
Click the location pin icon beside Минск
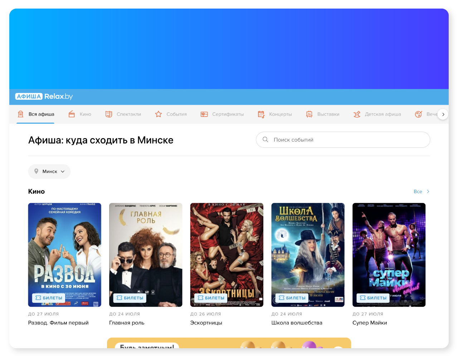click(x=36, y=171)
